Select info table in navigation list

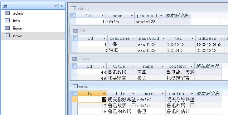33,21
